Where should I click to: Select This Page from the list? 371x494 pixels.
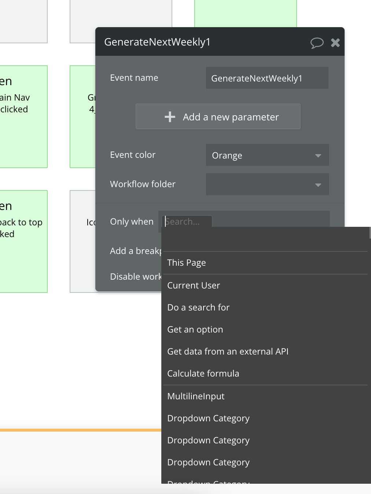click(187, 263)
